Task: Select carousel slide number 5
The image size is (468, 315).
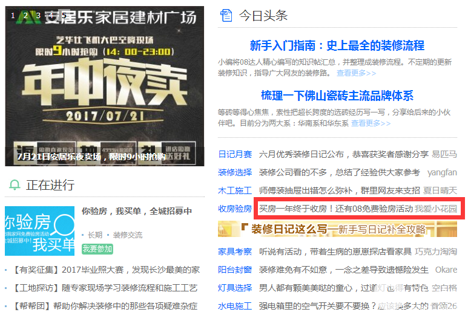Action: (64, 16)
